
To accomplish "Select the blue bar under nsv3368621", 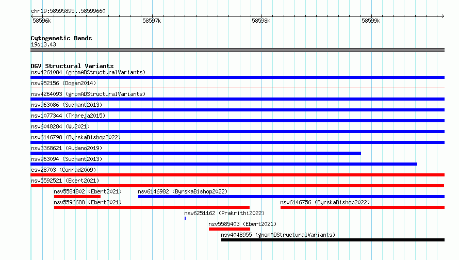I will pyautogui.click(x=195, y=153).
